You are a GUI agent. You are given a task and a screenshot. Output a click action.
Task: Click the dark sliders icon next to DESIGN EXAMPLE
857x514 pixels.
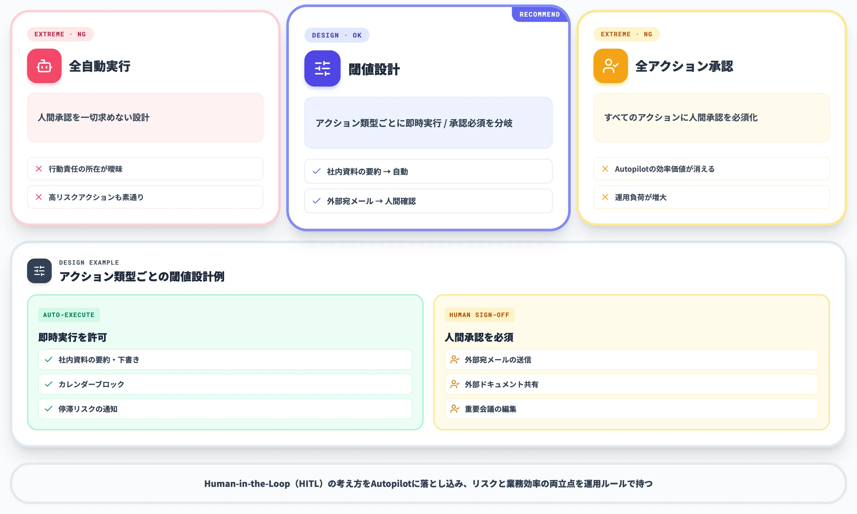pos(39,271)
